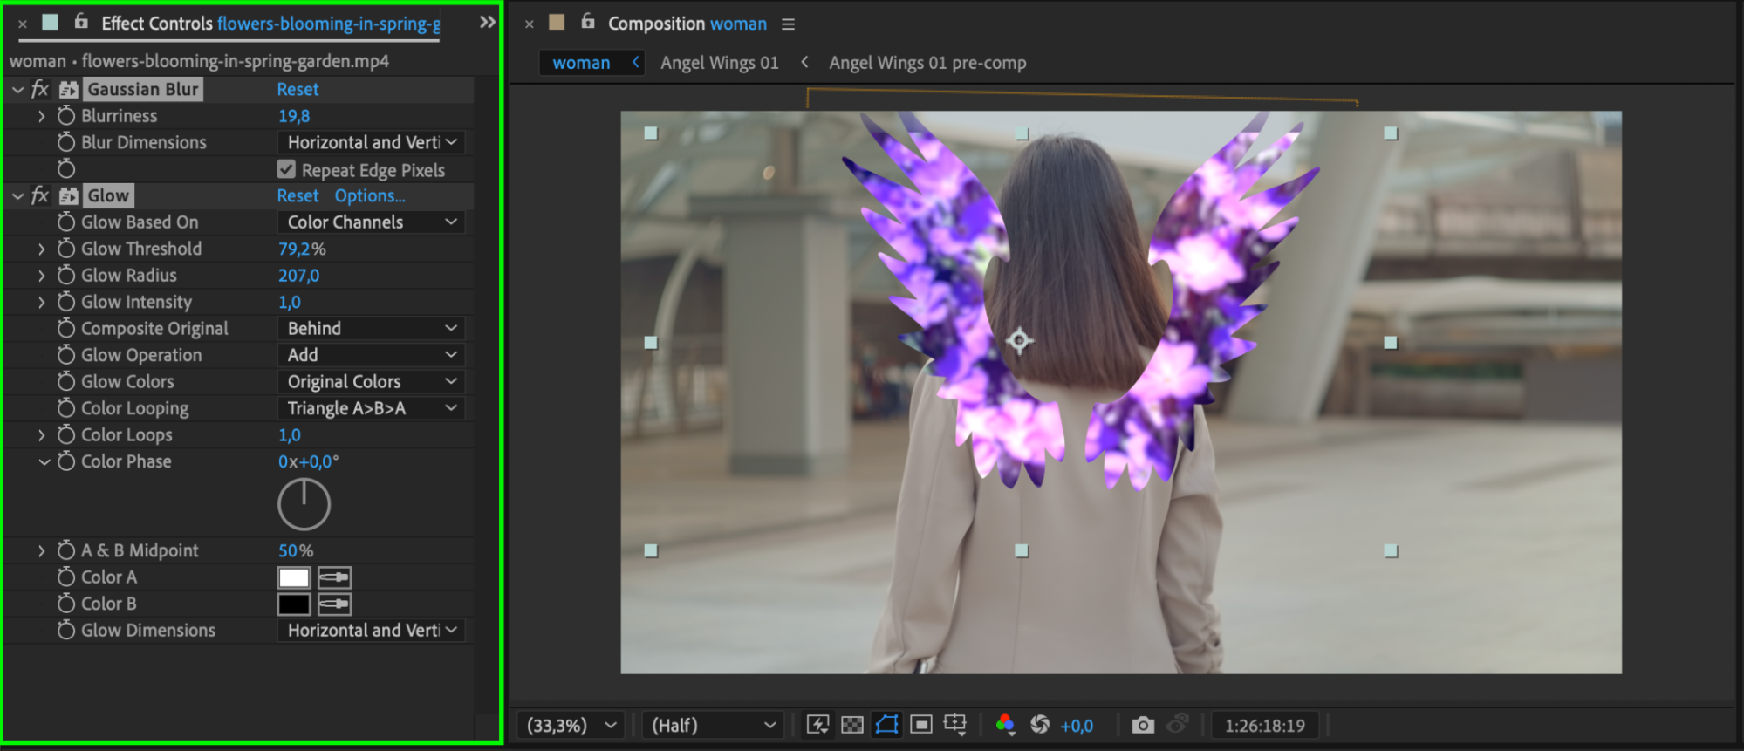Toggle the Blurriness stopwatch
This screenshot has height=751, width=1744.
point(66,116)
